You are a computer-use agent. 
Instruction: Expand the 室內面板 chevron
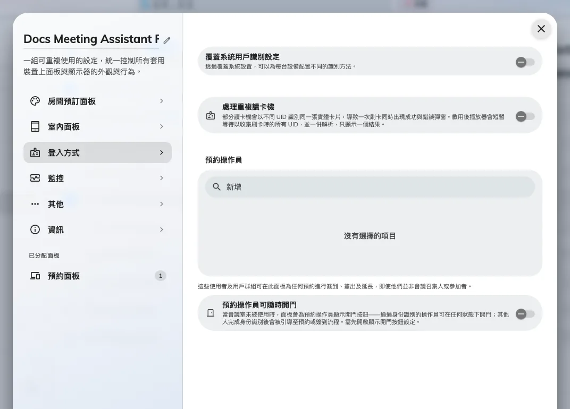[x=162, y=126]
